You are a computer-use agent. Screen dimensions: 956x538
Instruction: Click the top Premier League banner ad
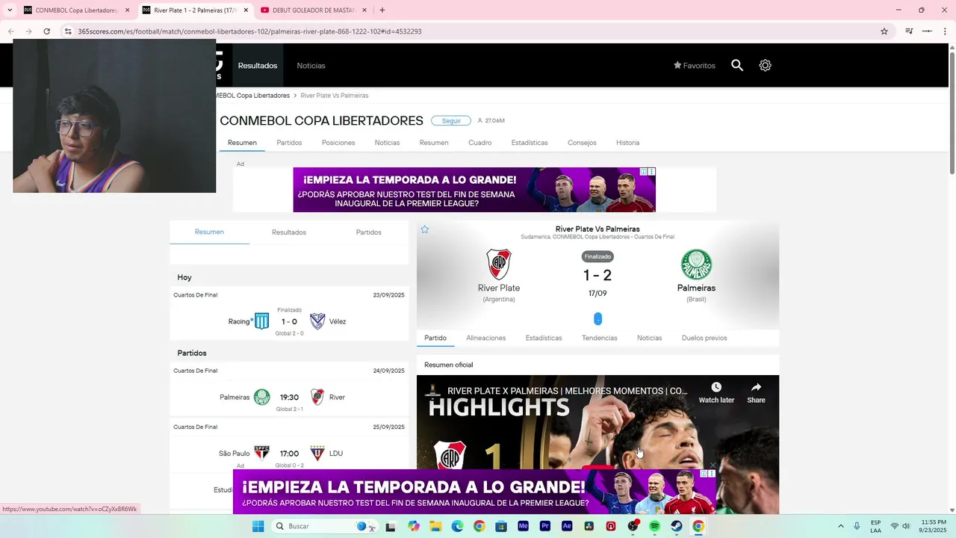click(474, 190)
